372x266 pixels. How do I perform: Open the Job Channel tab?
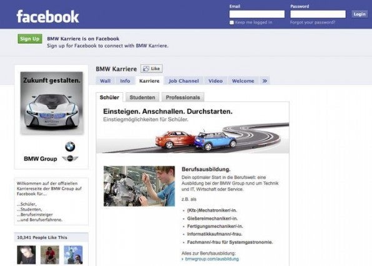184,81
